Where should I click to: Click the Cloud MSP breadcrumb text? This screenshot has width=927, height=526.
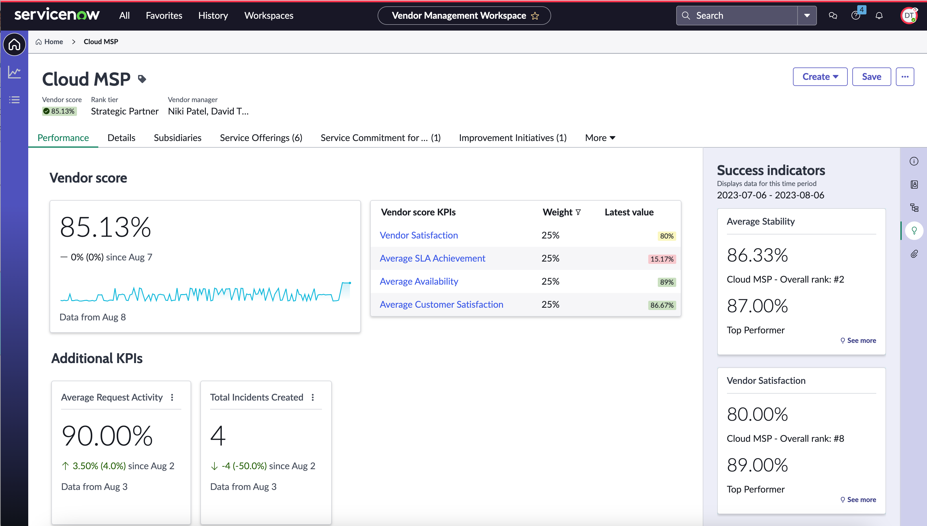coord(101,42)
